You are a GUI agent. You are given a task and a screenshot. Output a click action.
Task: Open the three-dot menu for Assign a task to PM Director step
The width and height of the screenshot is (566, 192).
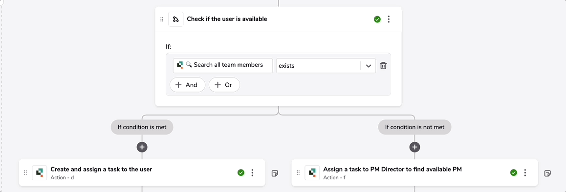click(x=525, y=173)
